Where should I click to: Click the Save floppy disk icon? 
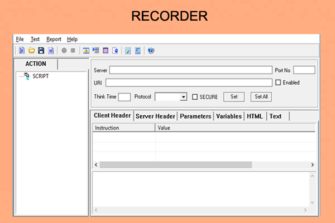click(41, 51)
